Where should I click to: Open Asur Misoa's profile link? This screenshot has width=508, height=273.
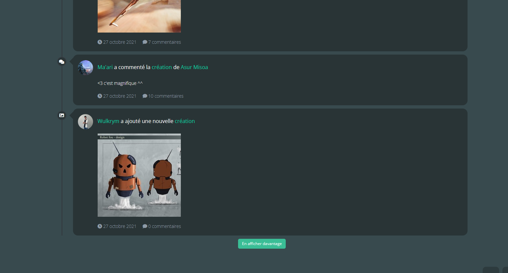pos(194,67)
